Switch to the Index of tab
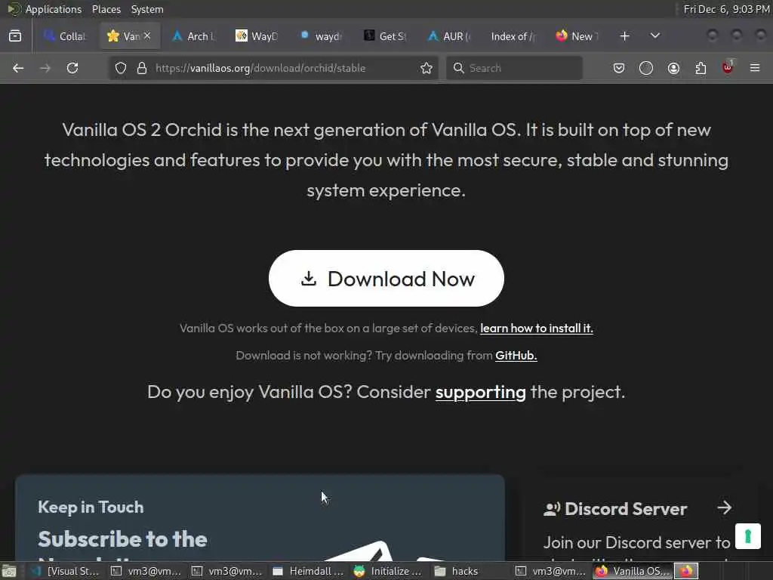 click(x=513, y=36)
